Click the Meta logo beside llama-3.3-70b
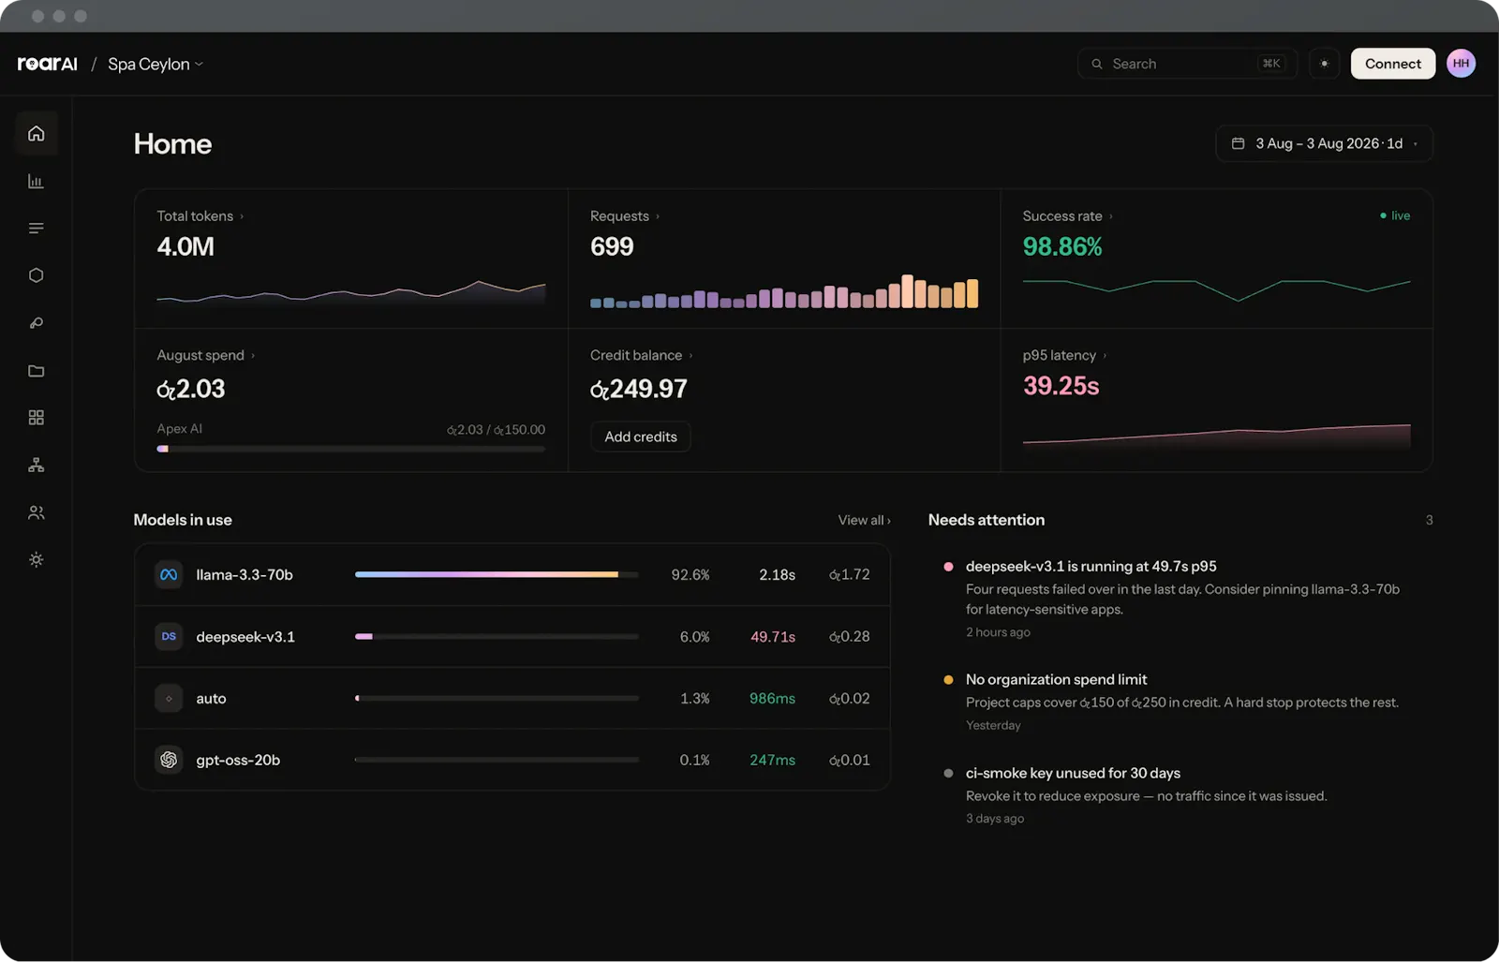This screenshot has width=1499, height=962. (x=169, y=574)
